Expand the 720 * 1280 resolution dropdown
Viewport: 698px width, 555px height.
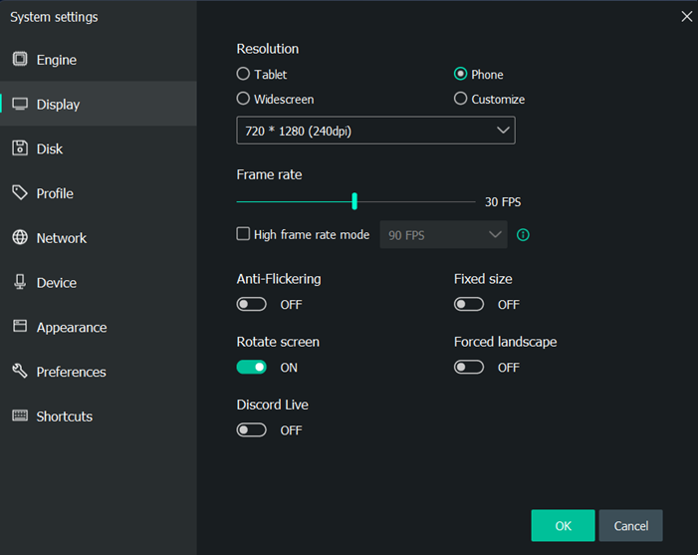(x=375, y=131)
